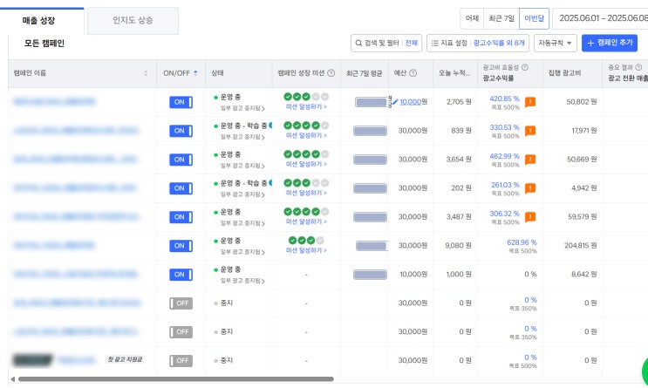The height and width of the screenshot is (388, 648).
Task: Turn off campaign with 8,642 원 spend
Action: pos(181,275)
